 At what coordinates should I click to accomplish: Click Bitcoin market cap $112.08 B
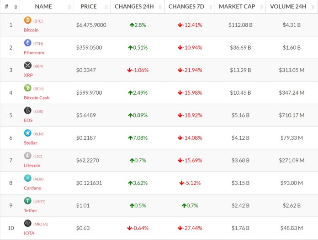pos(240,25)
